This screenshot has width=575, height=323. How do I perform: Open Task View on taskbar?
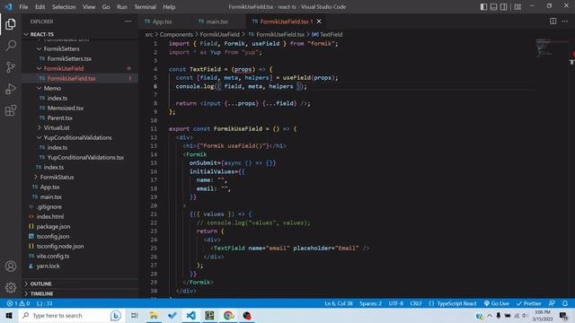click(x=135, y=315)
